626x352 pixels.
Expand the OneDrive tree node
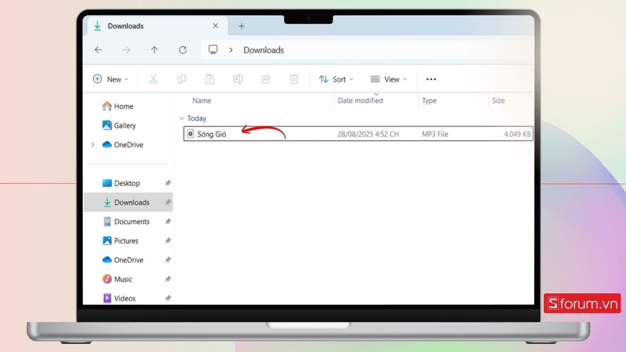point(93,145)
